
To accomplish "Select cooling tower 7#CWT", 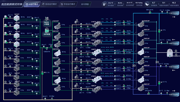I will tap(16, 68).
